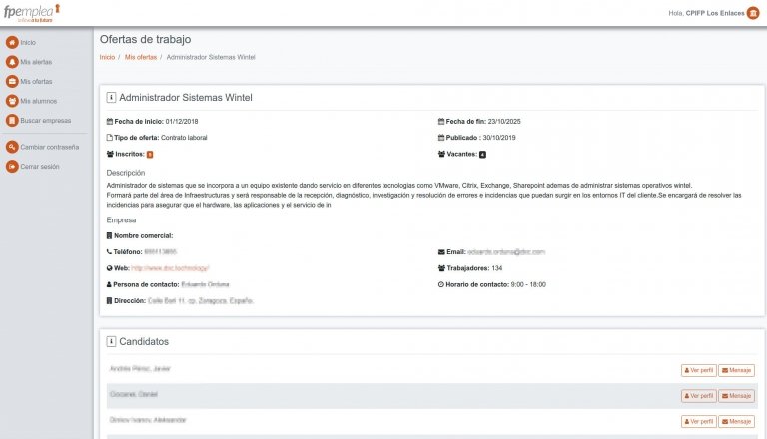
Task: Click Ver perfil for second candidate
Action: [699, 396]
